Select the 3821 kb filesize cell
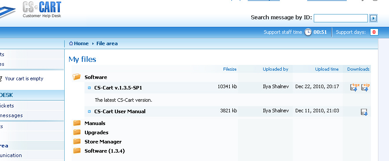Screen dimensions: 389x161 tap(228, 111)
